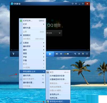Select 转手机/MP4格式 in submenu
Screen dimensions: 107x103
tap(58, 101)
